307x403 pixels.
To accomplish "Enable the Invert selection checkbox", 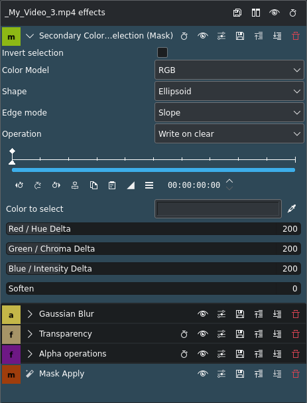I will click(162, 52).
